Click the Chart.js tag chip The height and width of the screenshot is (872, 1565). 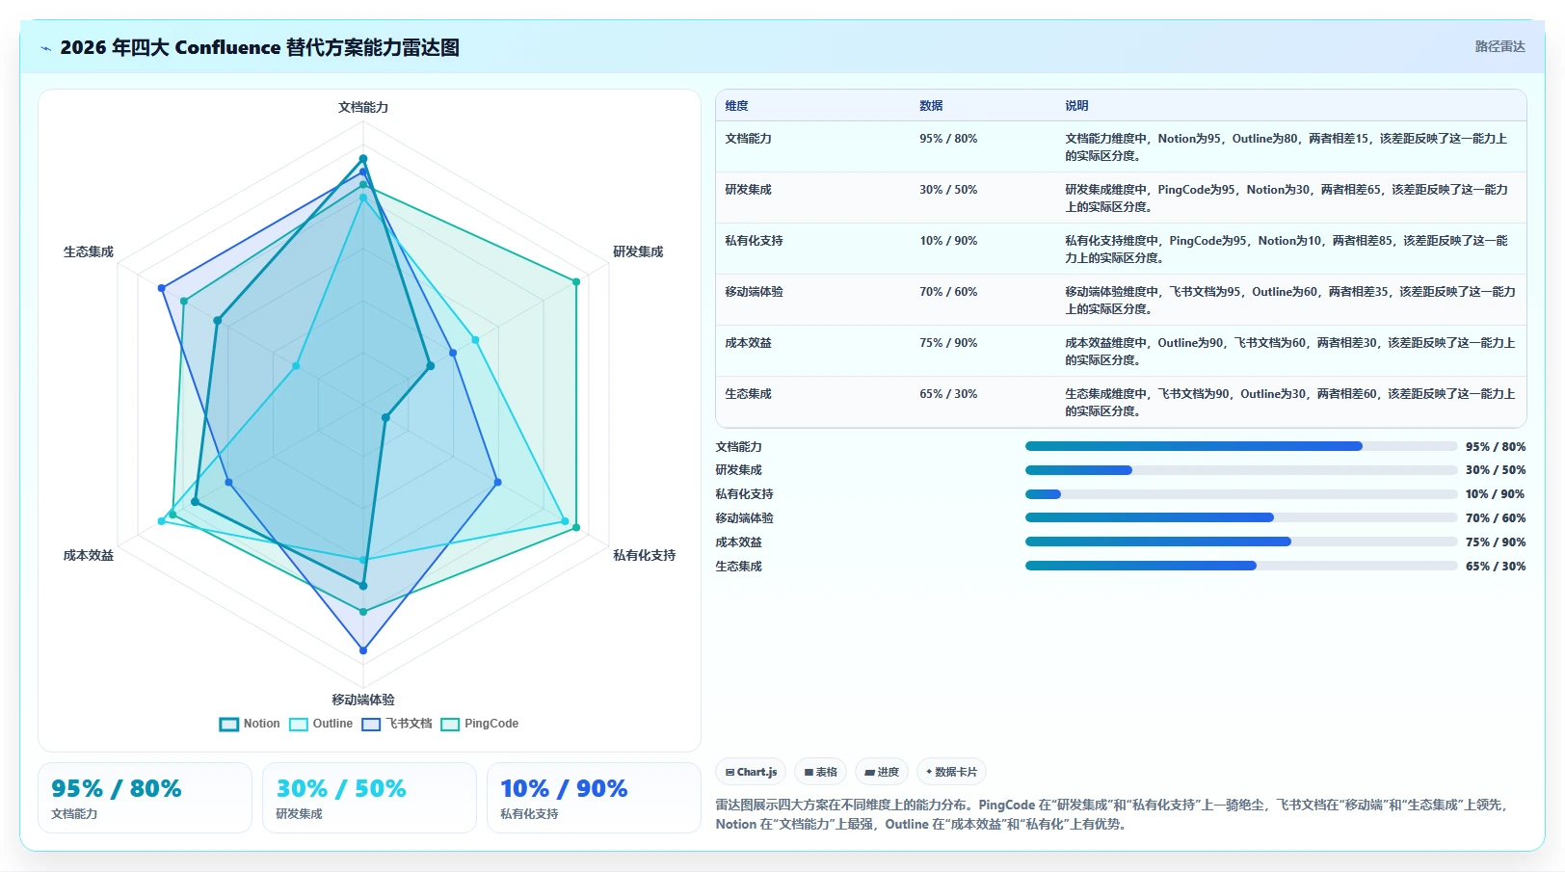(751, 772)
